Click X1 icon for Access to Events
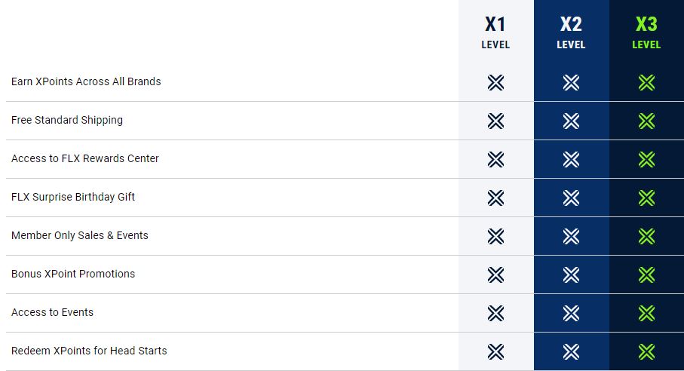Image resolution: width=684 pixels, height=371 pixels. [x=495, y=313]
